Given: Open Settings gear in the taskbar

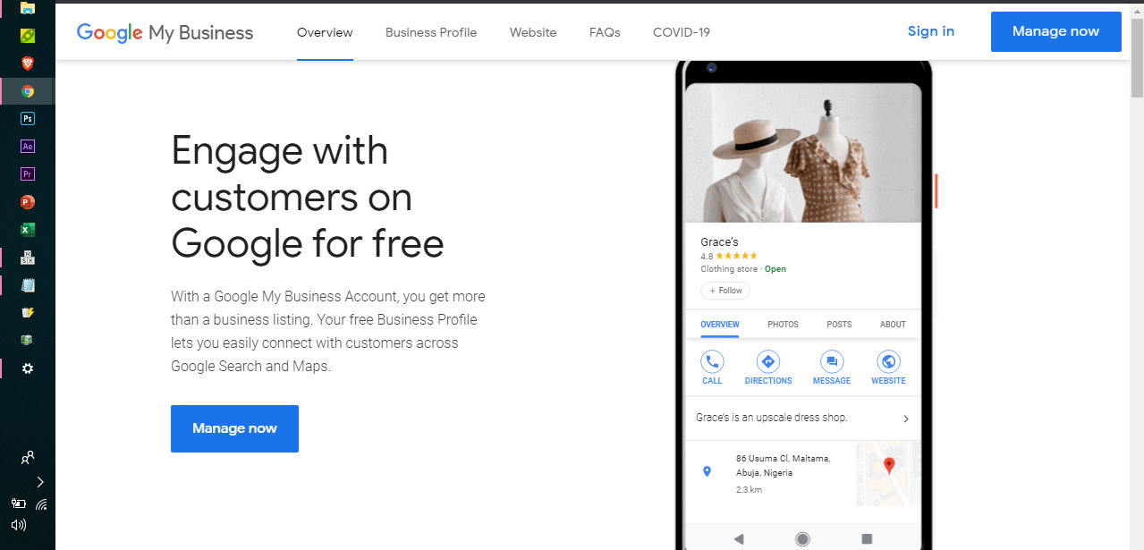Looking at the screenshot, I should click(28, 368).
